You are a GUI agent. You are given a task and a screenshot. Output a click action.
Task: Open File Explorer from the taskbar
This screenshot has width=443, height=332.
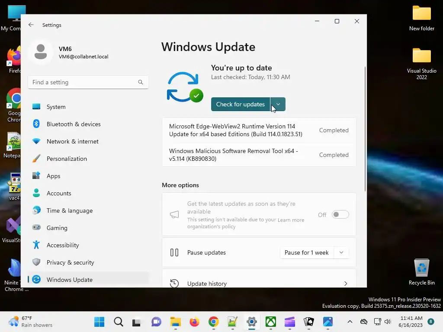point(176,322)
